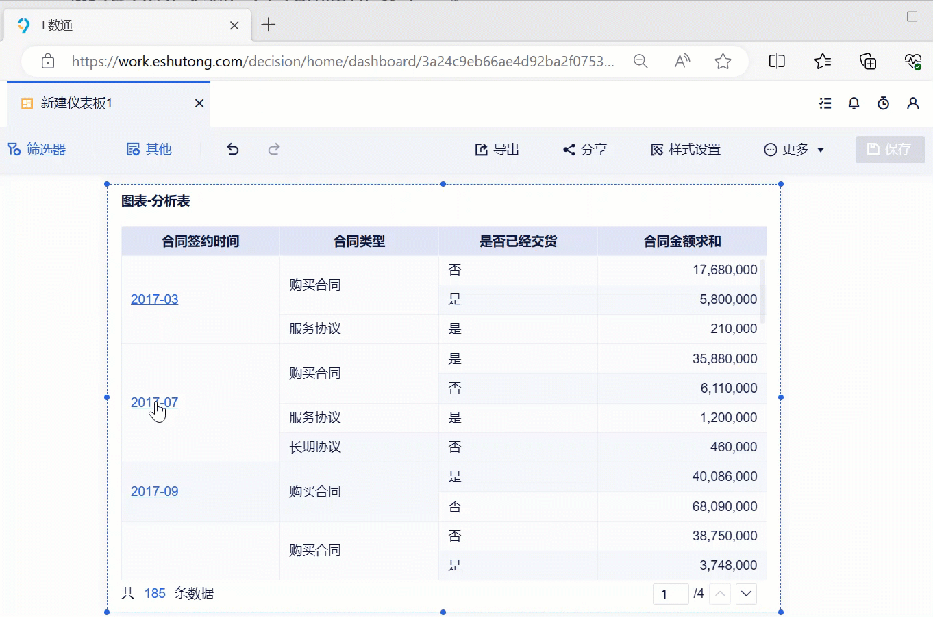This screenshot has height=617, width=933.
Task: Click the 导出 export button
Action: [x=497, y=149]
